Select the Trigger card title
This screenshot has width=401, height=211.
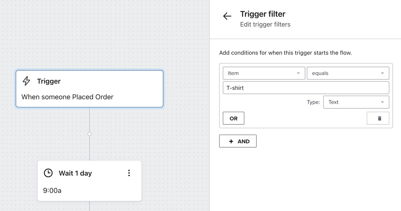tap(49, 81)
